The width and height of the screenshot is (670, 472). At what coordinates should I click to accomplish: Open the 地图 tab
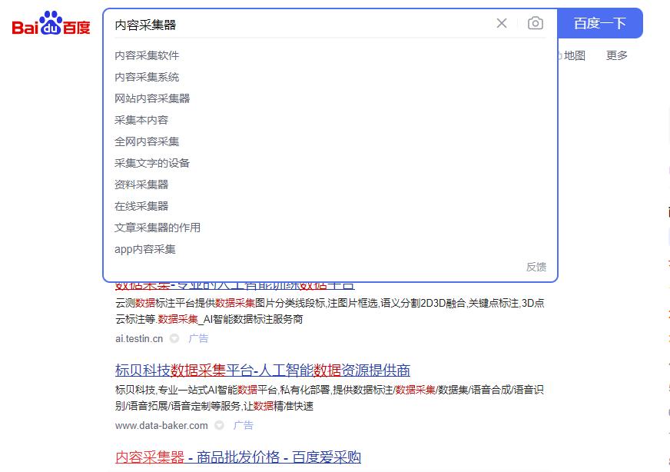[x=574, y=55]
